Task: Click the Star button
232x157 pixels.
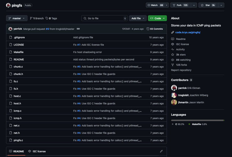Action: point(208,5)
